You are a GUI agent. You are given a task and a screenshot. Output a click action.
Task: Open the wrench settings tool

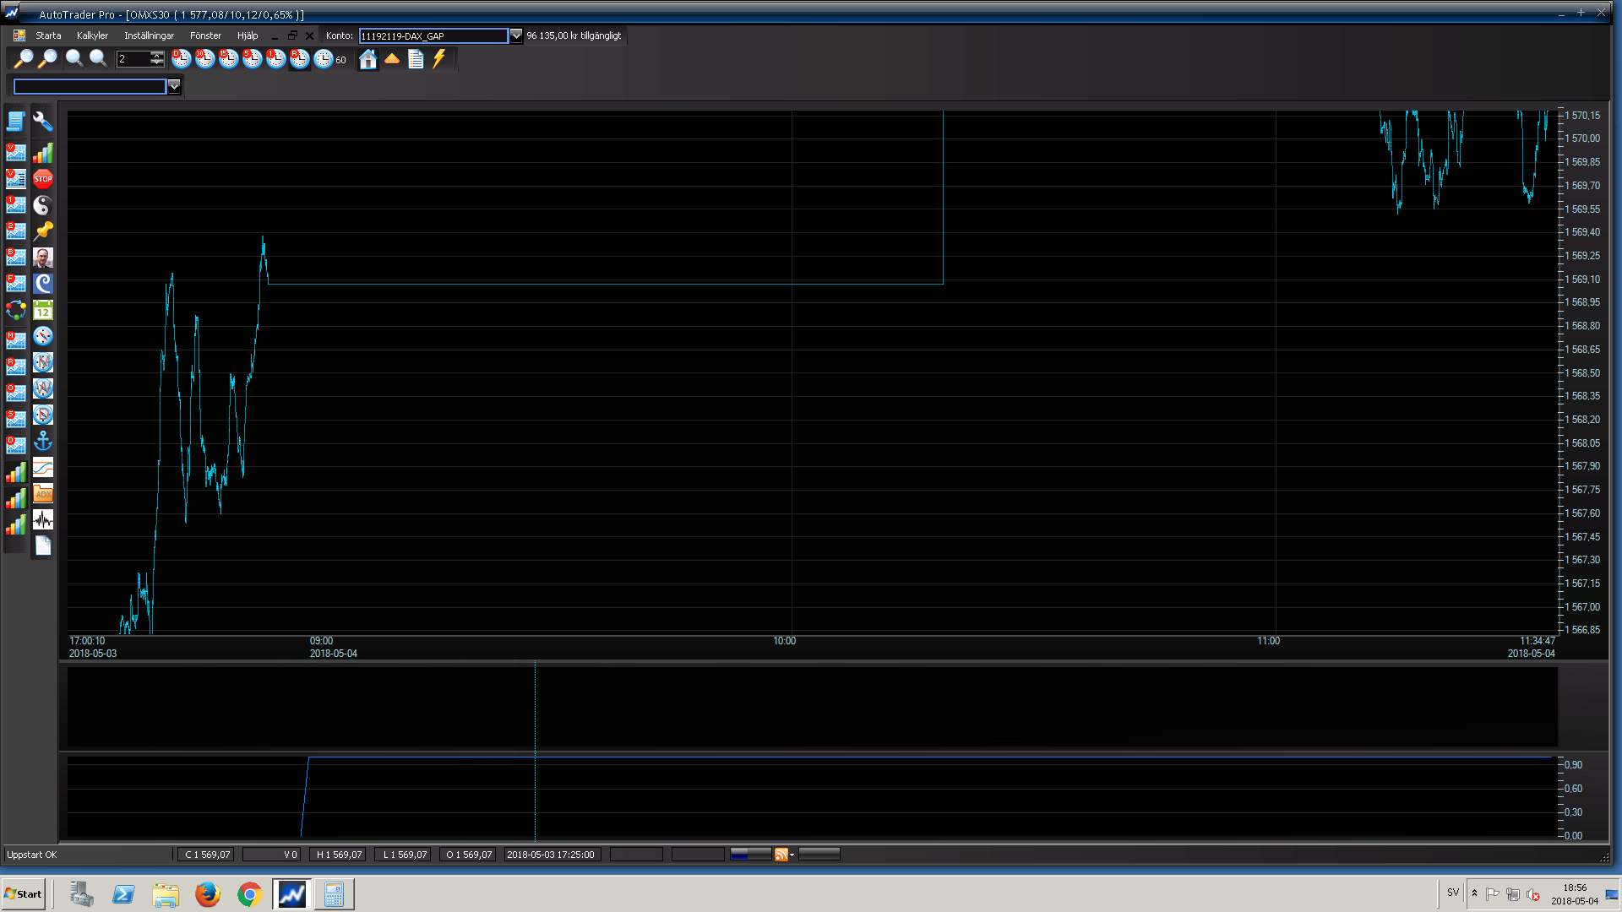[43, 122]
